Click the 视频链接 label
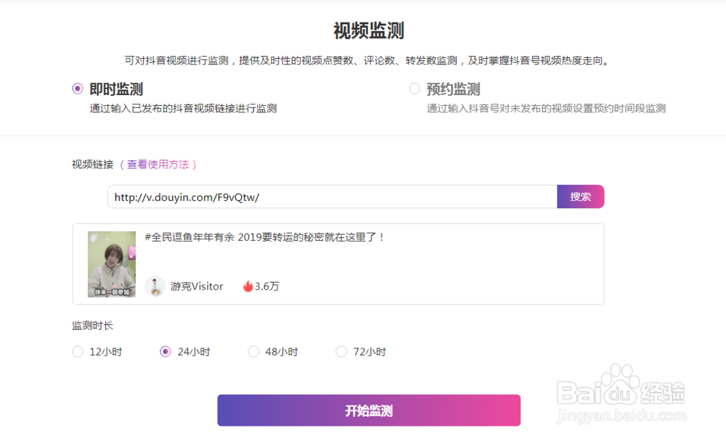Viewport: 726px width, 441px height. tap(93, 164)
